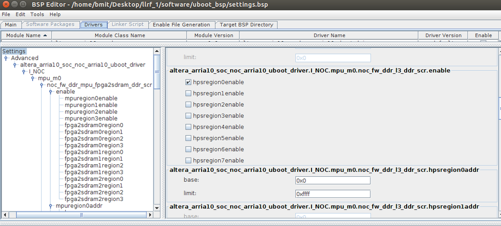
Task: Select fpga2sdram1region1 in the tree
Action: click(x=94, y=159)
